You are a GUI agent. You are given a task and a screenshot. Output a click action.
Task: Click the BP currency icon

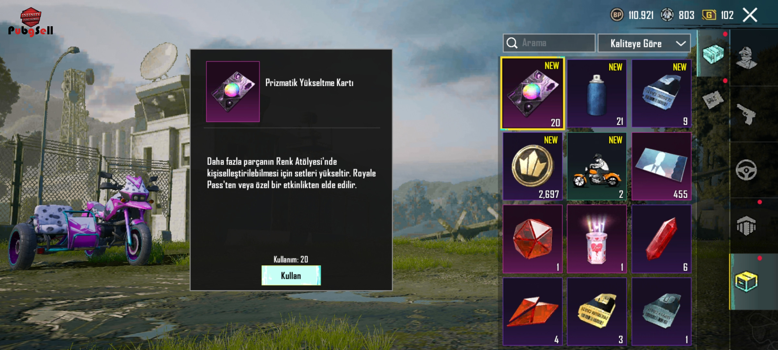(x=617, y=15)
